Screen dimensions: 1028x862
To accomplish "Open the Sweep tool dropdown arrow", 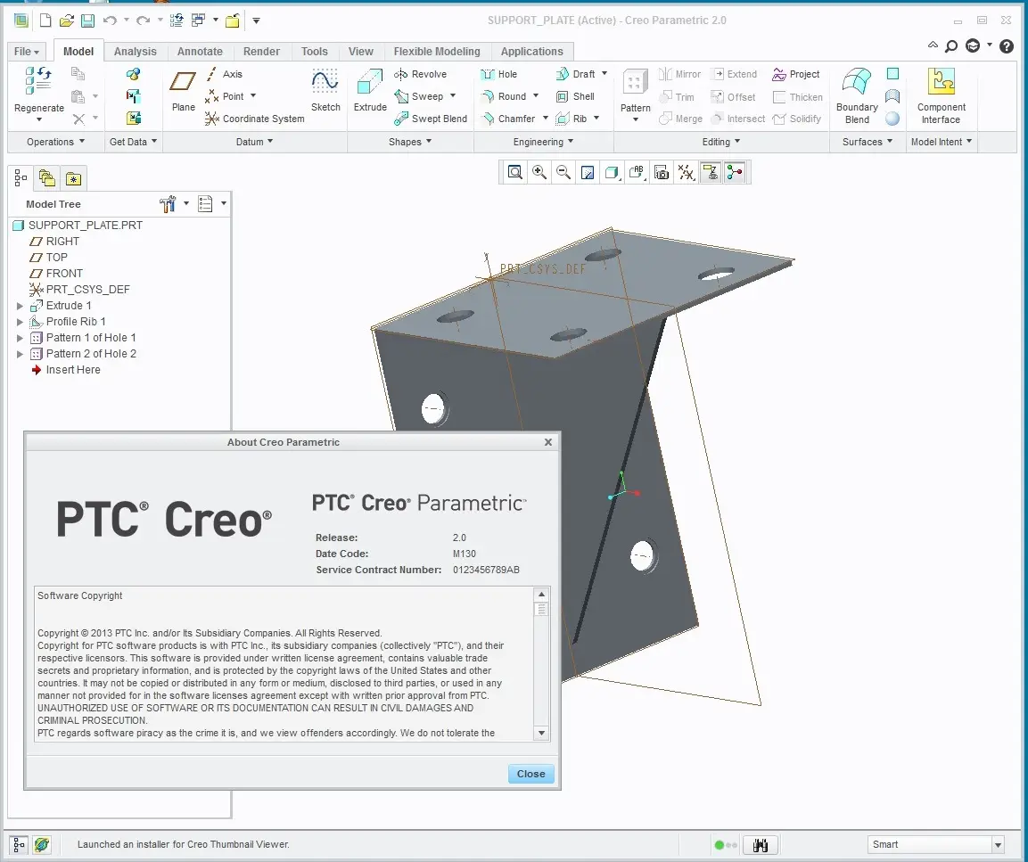I will (x=452, y=96).
